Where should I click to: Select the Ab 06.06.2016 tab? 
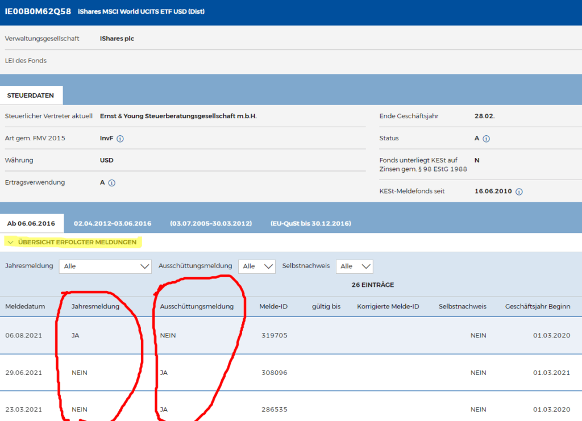[32, 223]
